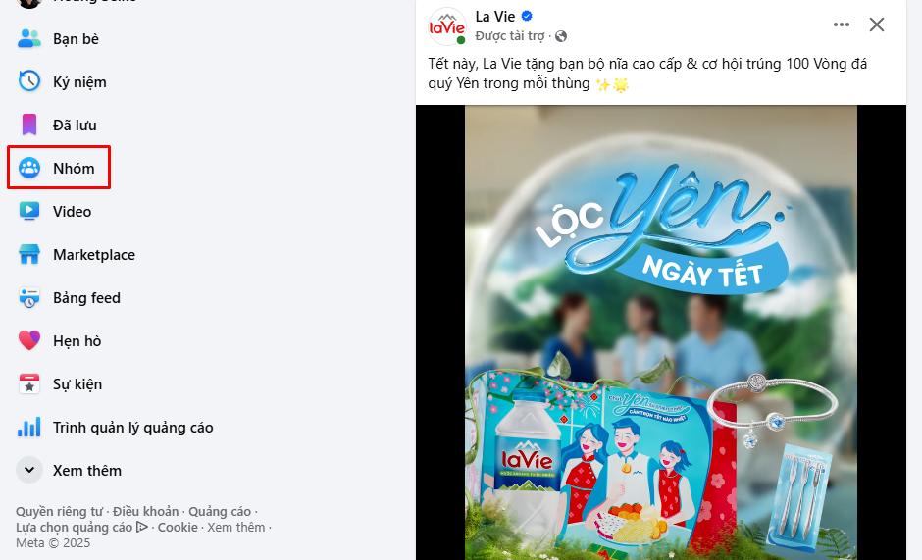
Task: Open the Sự kiện calendar icon
Action: (28, 384)
